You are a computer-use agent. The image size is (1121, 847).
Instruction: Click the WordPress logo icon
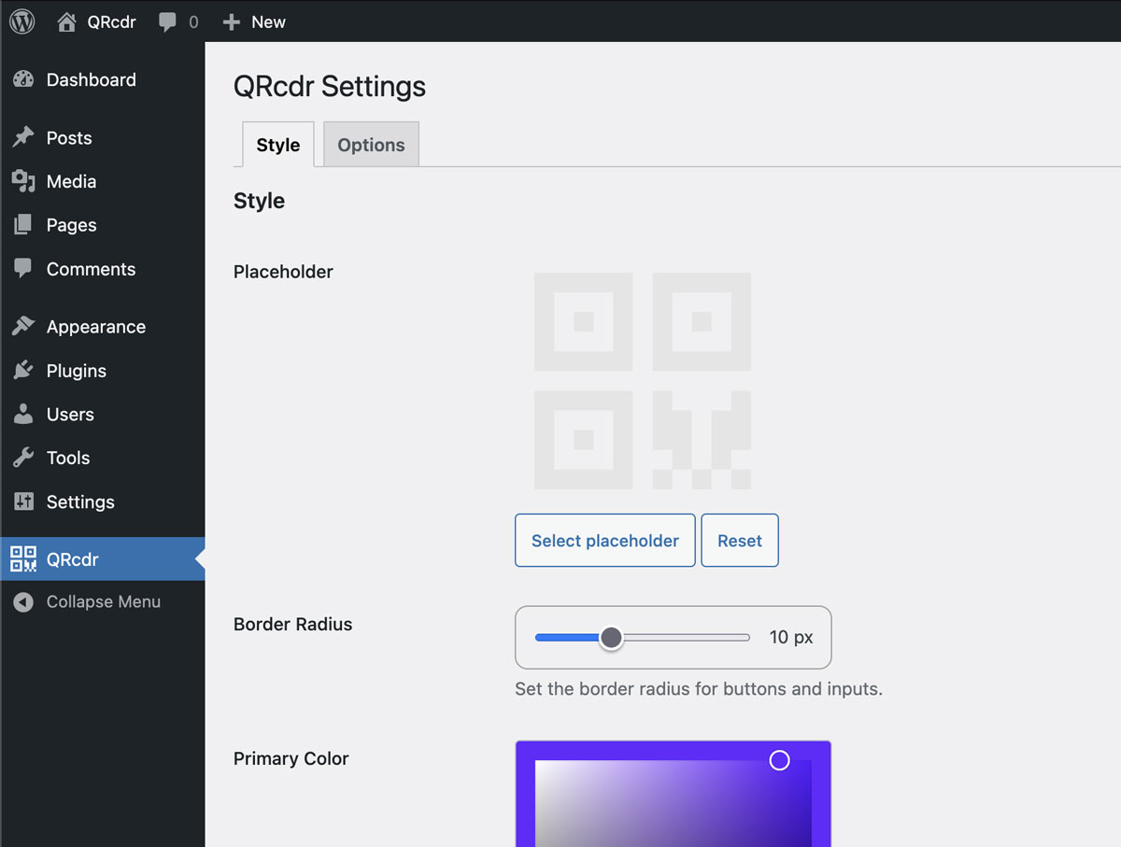point(22,21)
